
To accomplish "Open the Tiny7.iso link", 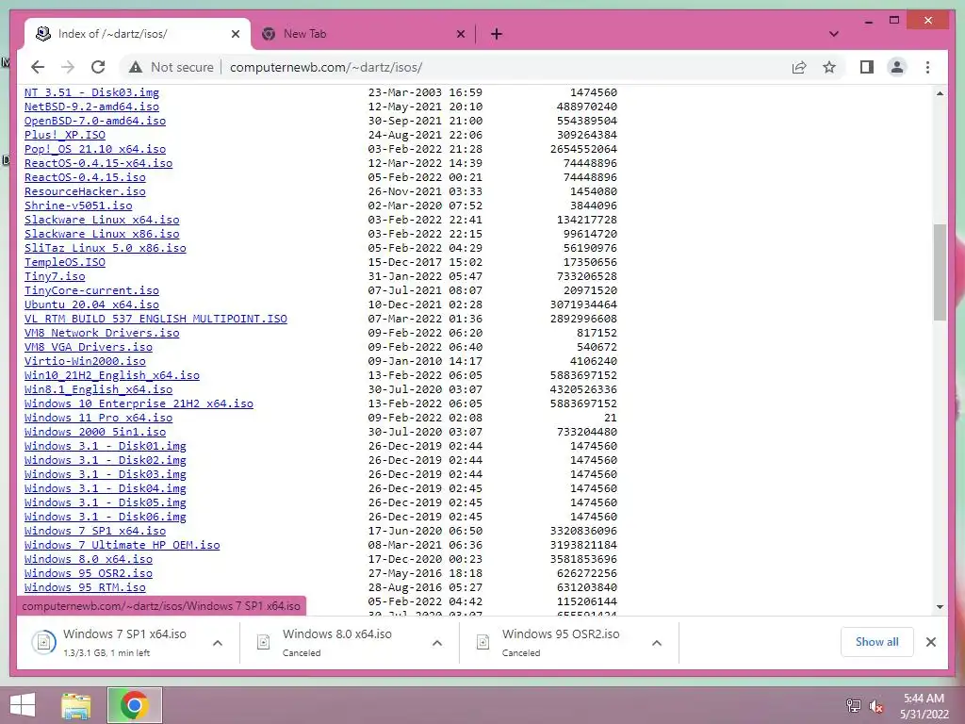I will (x=55, y=276).
